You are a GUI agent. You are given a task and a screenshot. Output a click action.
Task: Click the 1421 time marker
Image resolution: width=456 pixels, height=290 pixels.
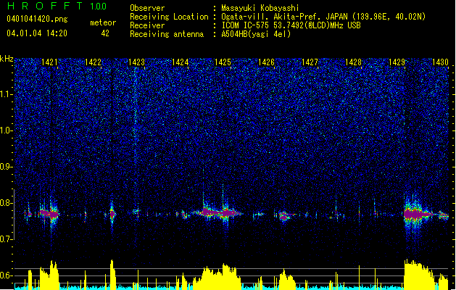click(49, 62)
